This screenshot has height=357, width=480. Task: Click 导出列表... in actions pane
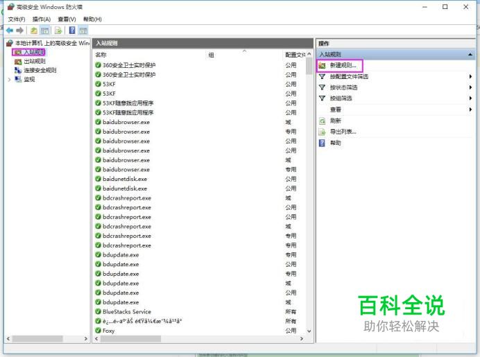pyautogui.click(x=343, y=132)
